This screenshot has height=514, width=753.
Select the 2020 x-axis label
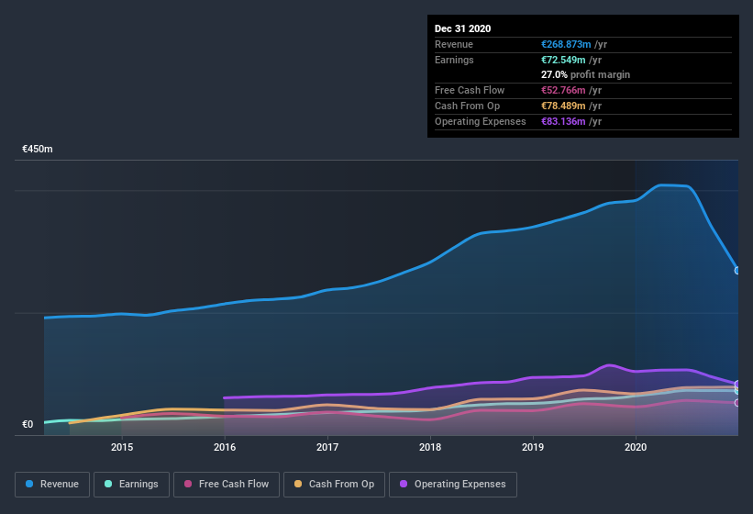636,447
